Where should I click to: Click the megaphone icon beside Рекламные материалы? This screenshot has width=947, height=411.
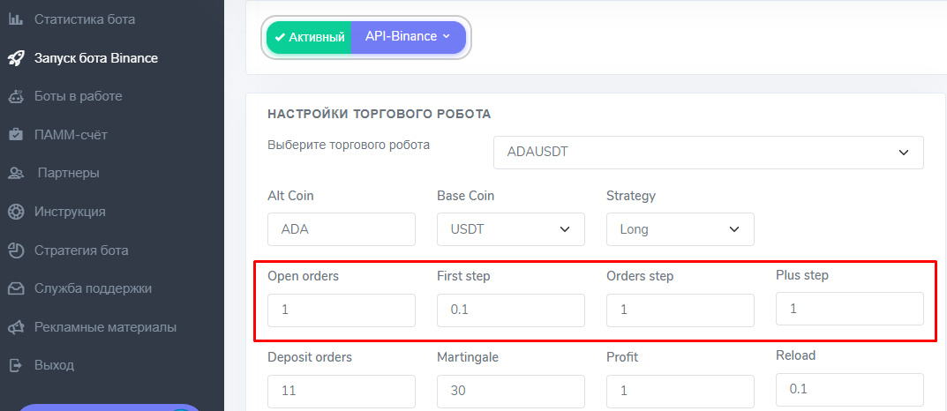(16, 327)
